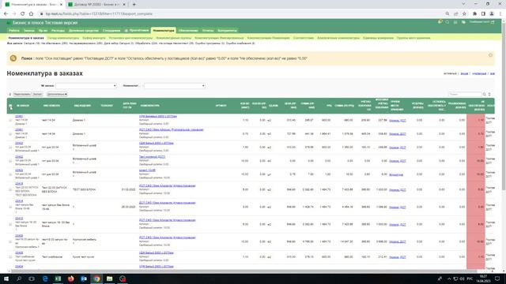
Task: Check the row with Тест снабжение
Action: (10, 257)
